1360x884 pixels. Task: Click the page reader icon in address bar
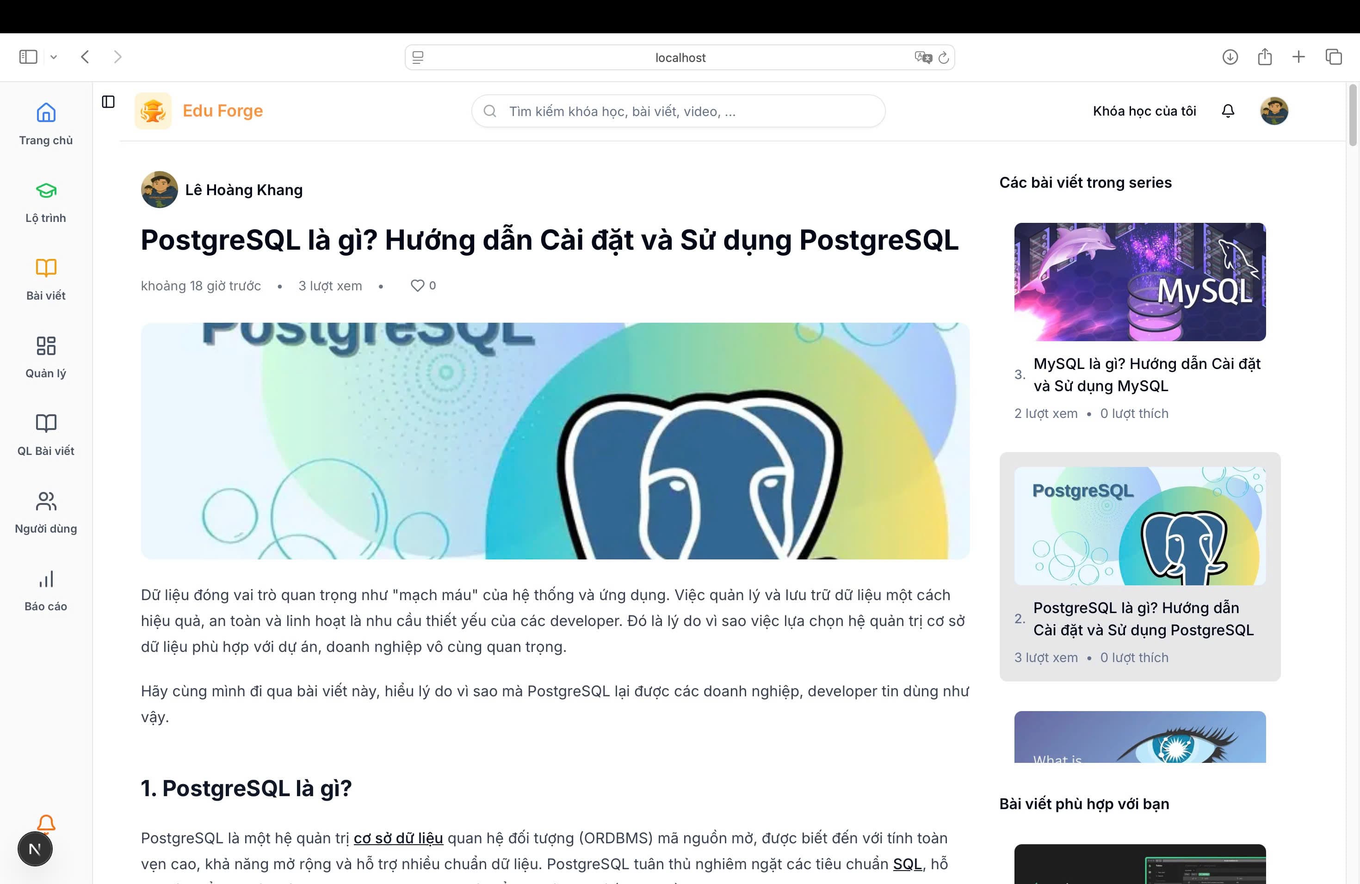point(418,58)
